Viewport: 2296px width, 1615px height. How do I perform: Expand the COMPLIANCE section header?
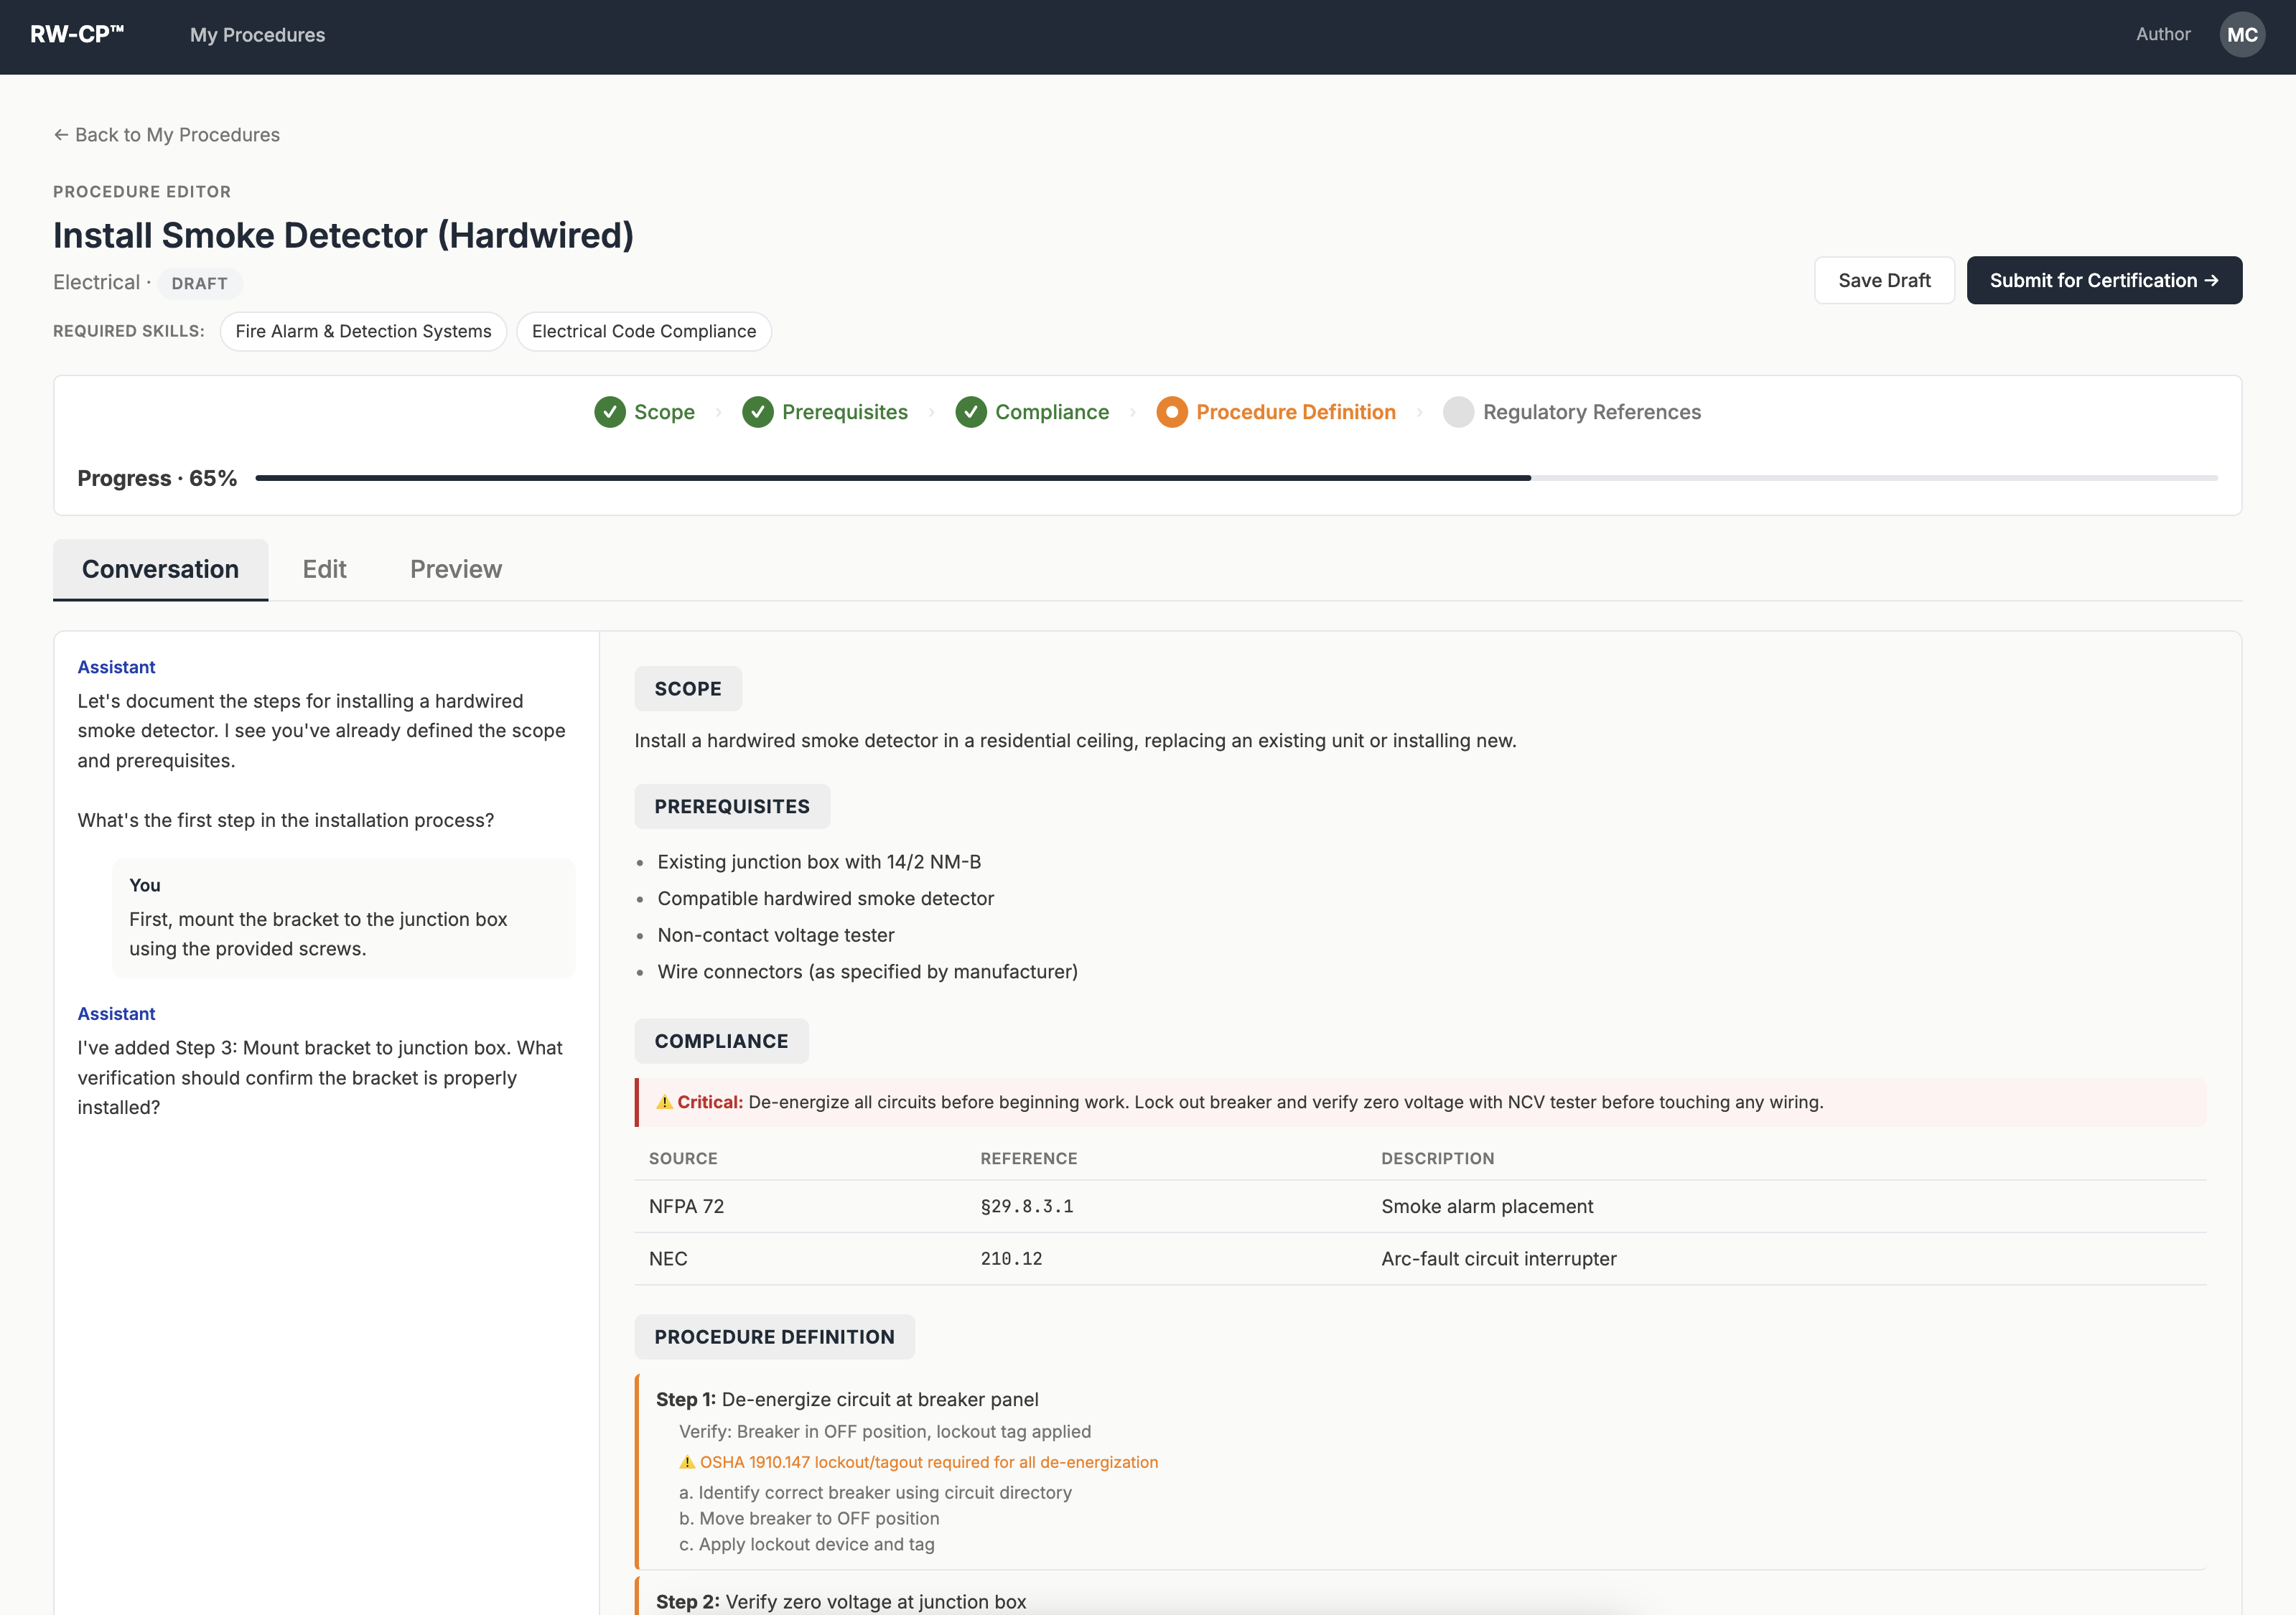(721, 1040)
